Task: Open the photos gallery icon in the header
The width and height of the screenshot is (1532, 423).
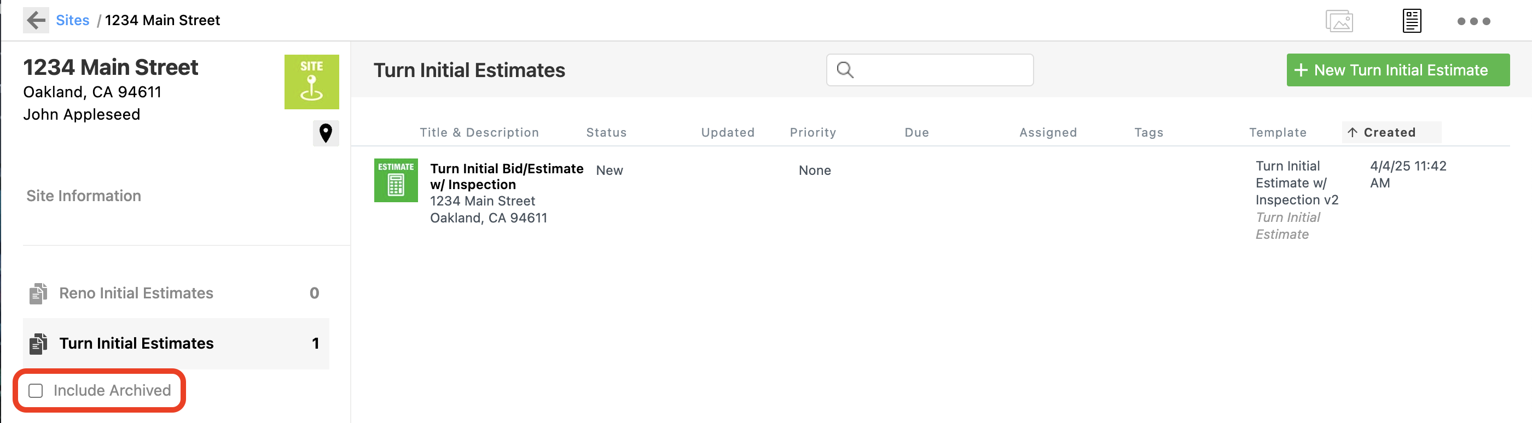Action: 1340,20
